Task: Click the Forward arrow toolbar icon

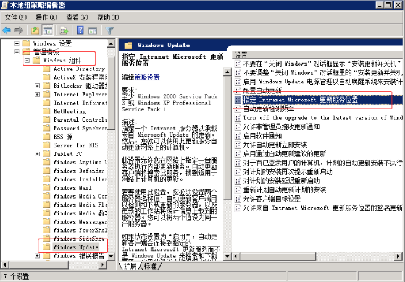Action: [x=19, y=30]
